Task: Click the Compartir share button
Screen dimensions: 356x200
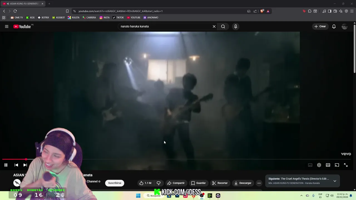Action: pyautogui.click(x=176, y=183)
